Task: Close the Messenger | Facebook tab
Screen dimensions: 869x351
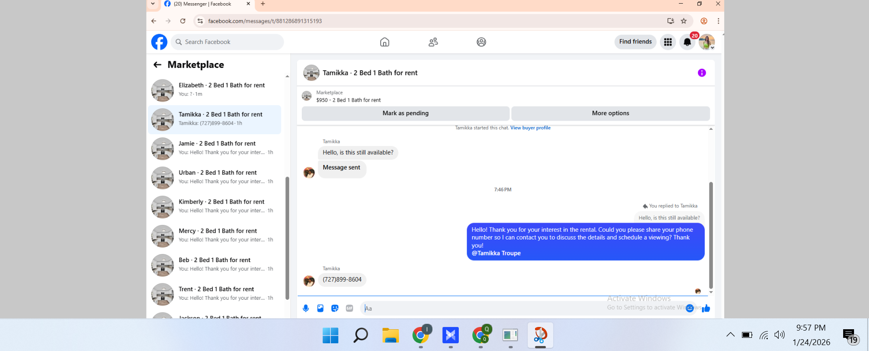Action: pyautogui.click(x=248, y=4)
